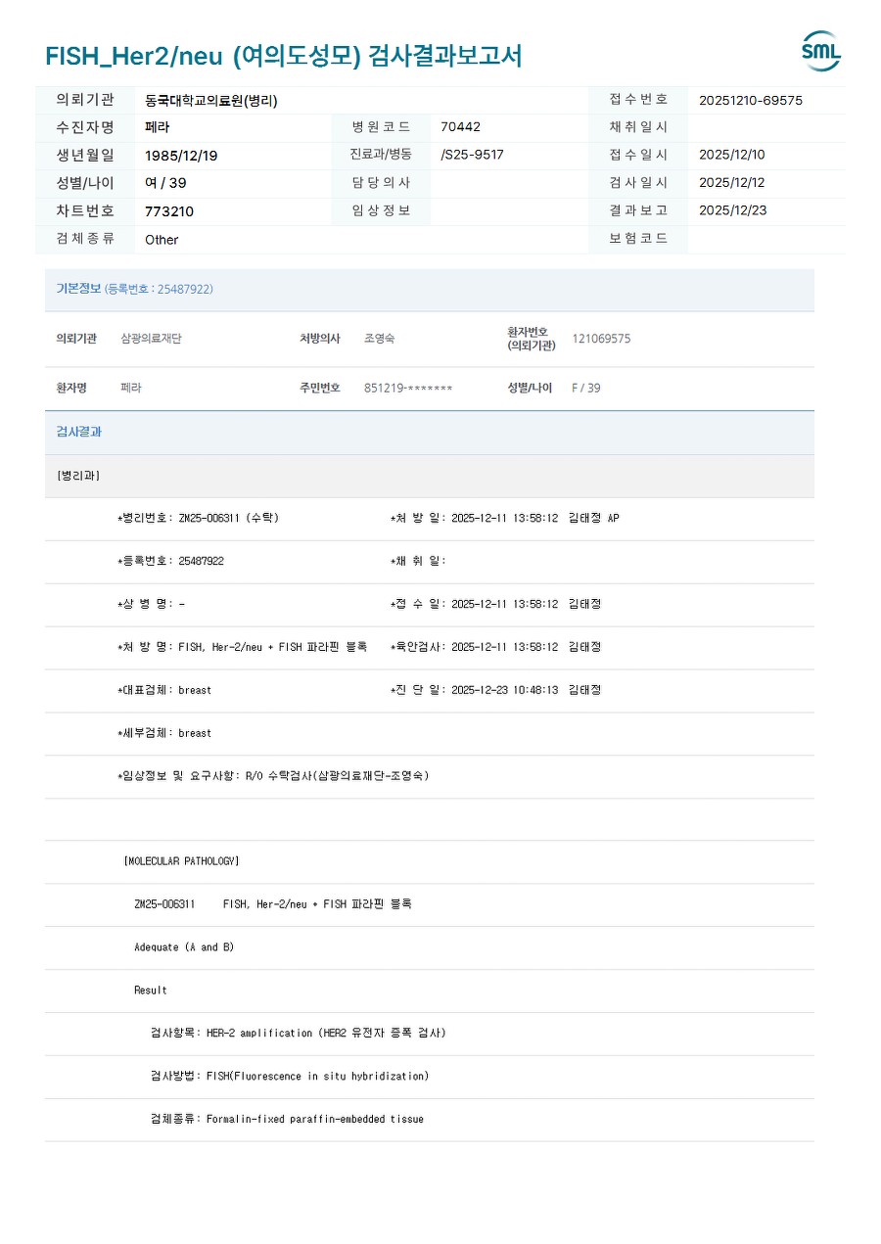Click the 주민번호 value 851219-*******
The width and height of the screenshot is (881, 1244).
(x=408, y=388)
